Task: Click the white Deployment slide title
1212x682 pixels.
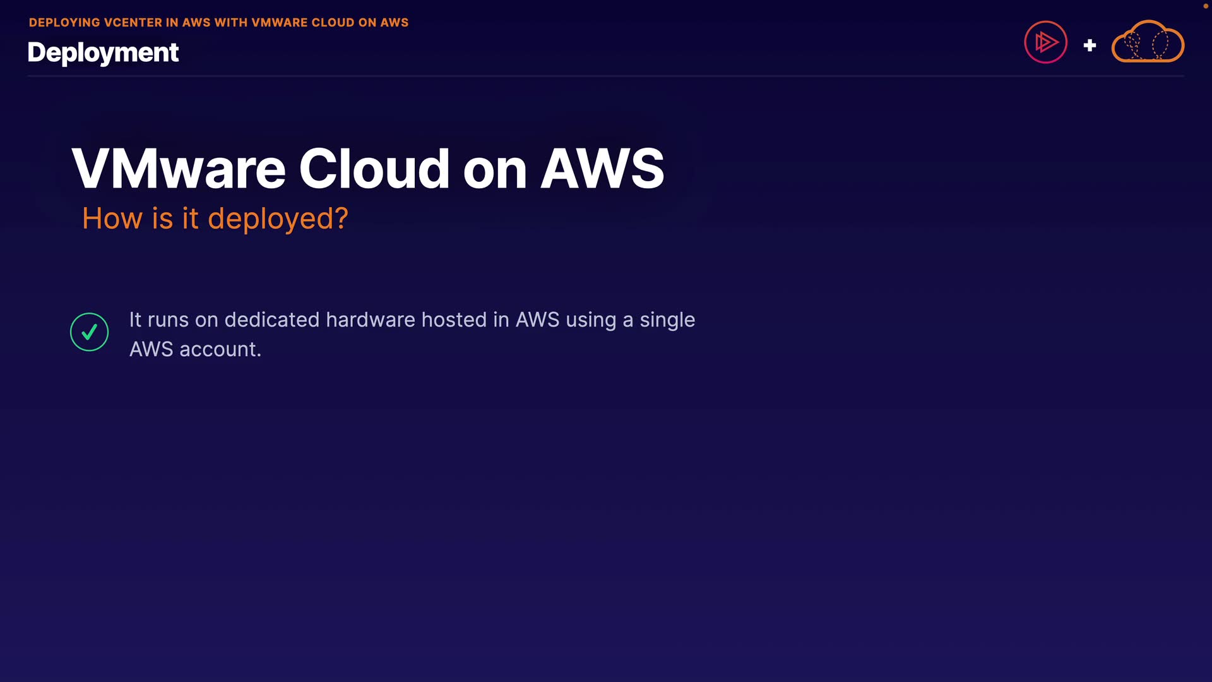Action: (x=103, y=52)
